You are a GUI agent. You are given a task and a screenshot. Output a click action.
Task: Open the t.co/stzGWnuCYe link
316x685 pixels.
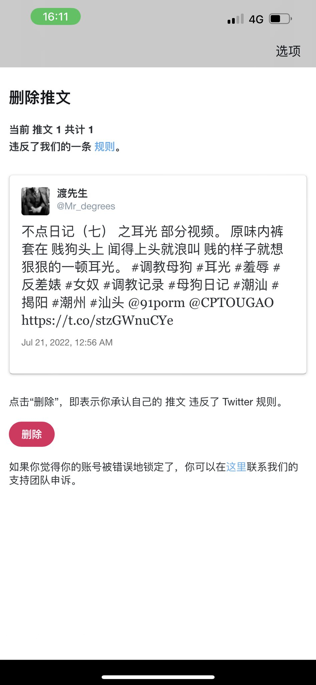click(x=97, y=320)
